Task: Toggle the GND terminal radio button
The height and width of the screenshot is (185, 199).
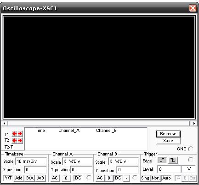Action: (x=191, y=149)
